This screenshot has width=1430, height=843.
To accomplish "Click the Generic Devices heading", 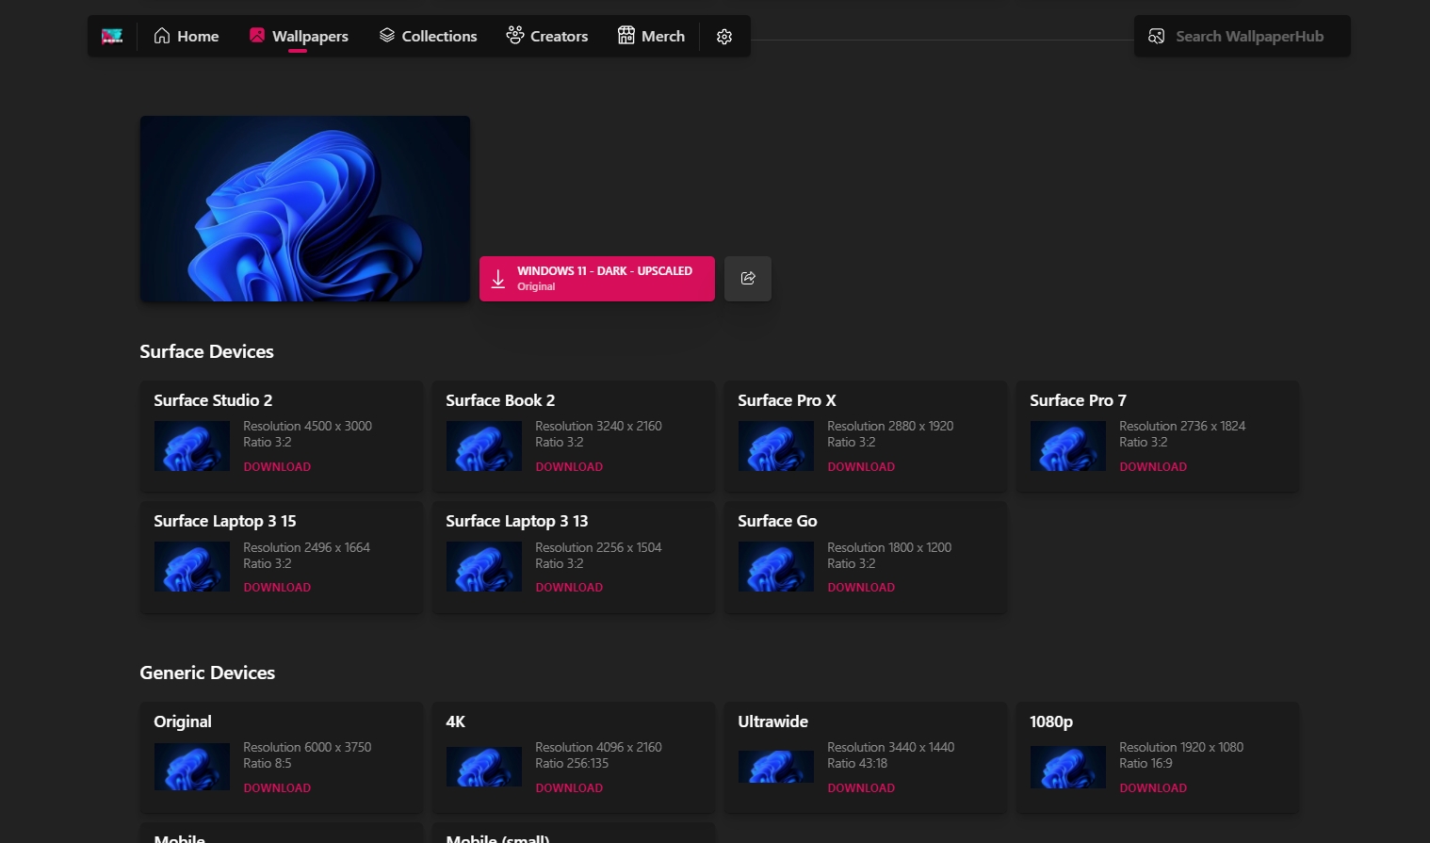I will pyautogui.click(x=207, y=673).
